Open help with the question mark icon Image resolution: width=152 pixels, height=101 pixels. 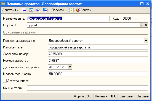tap(71, 10)
